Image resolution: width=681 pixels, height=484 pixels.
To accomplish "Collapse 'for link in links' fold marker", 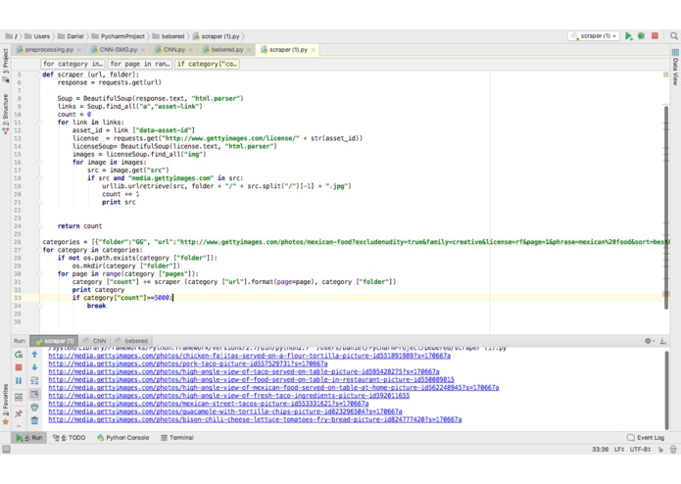I will point(39,122).
